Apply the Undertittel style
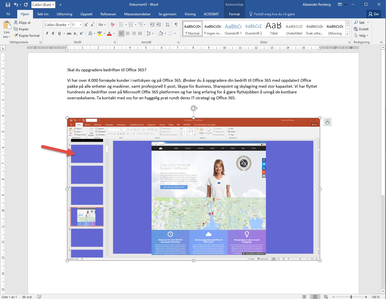 [x=294, y=29]
